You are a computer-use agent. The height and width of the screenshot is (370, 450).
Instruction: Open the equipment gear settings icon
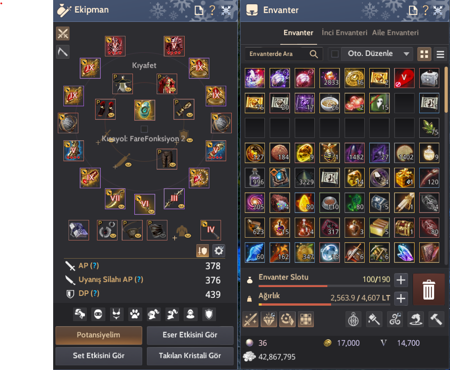point(219,251)
